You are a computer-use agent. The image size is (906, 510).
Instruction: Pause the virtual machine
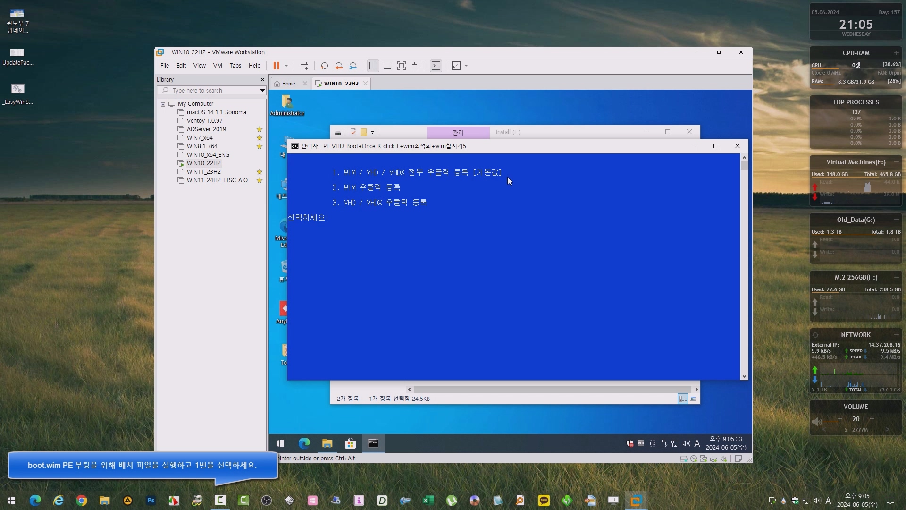pos(277,66)
